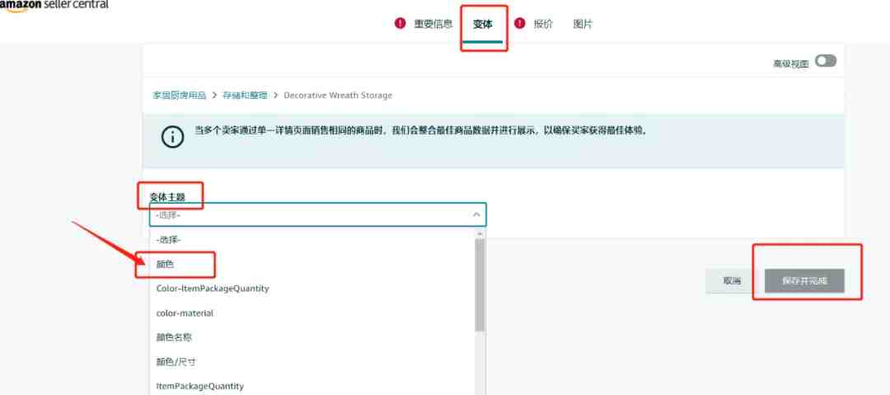Choose the color-material option

311,313
